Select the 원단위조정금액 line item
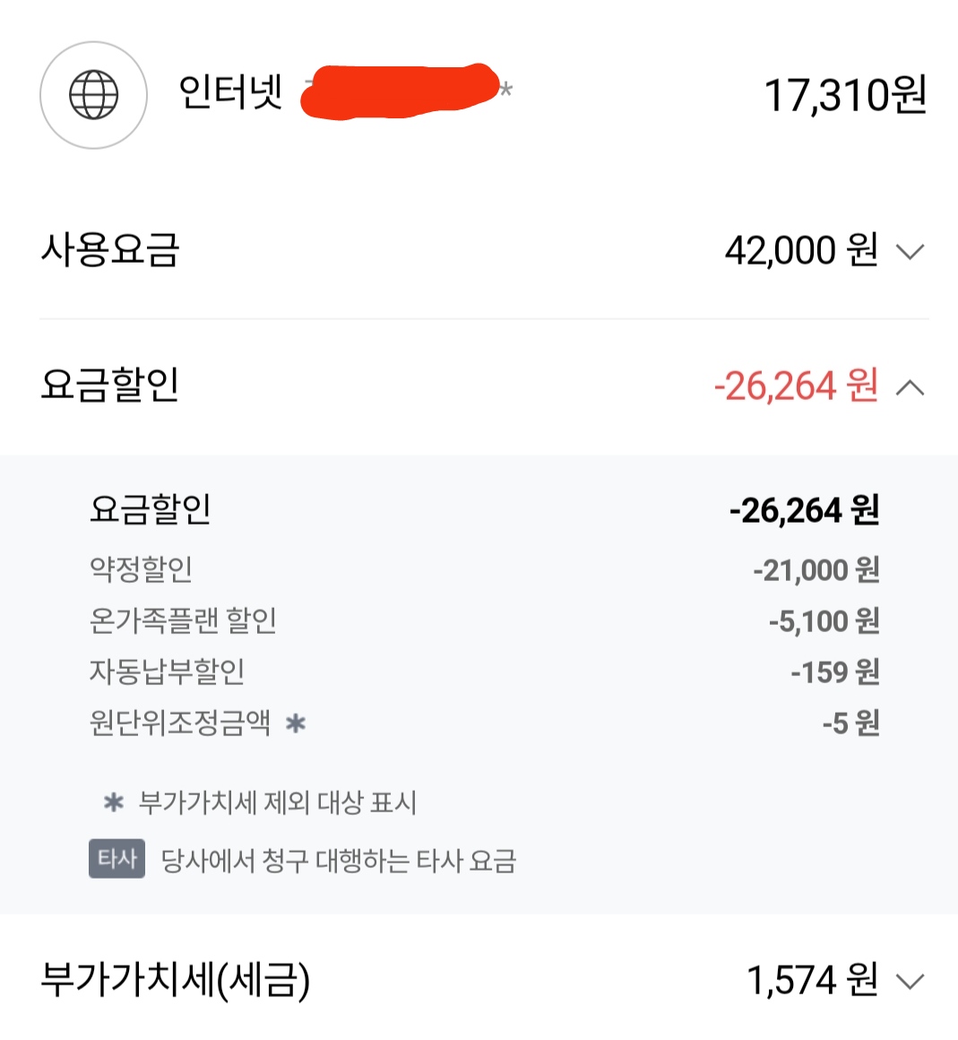Viewport: 958px width, 1040px height. [x=179, y=723]
